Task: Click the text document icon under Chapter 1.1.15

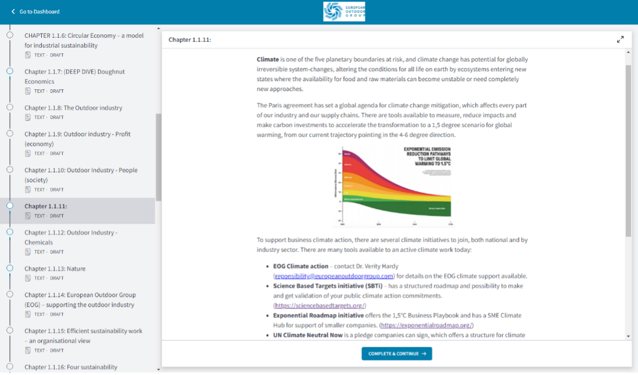Action: pos(28,350)
